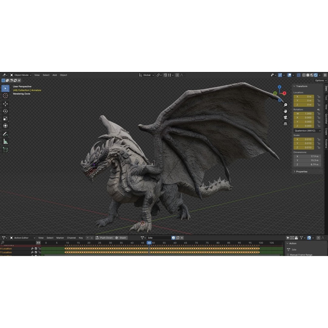Lock the X Location channel
Image resolution: width=328 pixels, height=328 pixels.
[39, 248]
